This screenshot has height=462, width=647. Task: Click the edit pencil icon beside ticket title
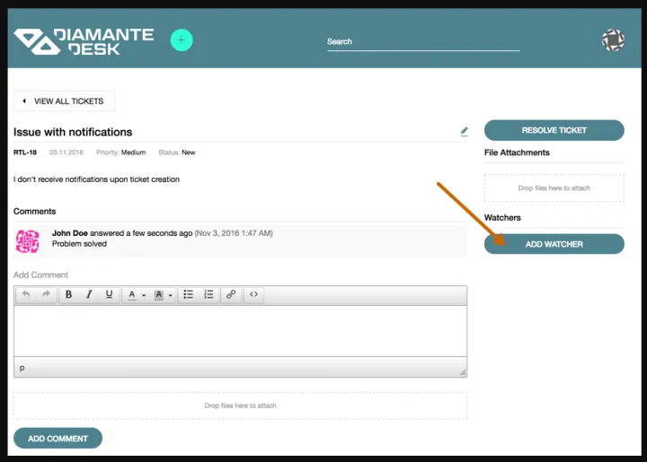[464, 131]
